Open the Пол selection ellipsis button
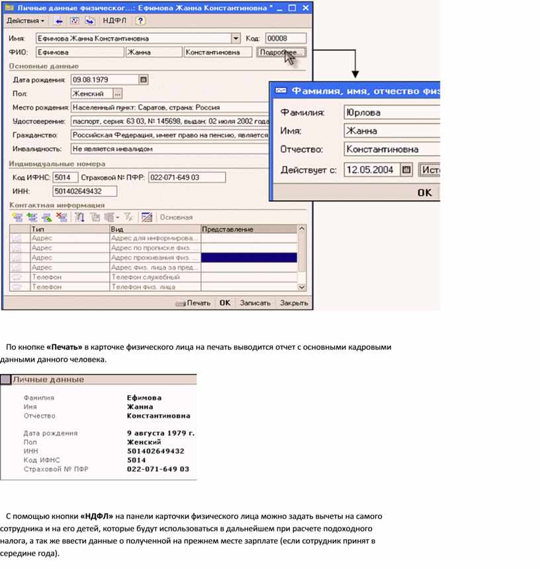Screen dimensions: 540x569 tap(117, 94)
